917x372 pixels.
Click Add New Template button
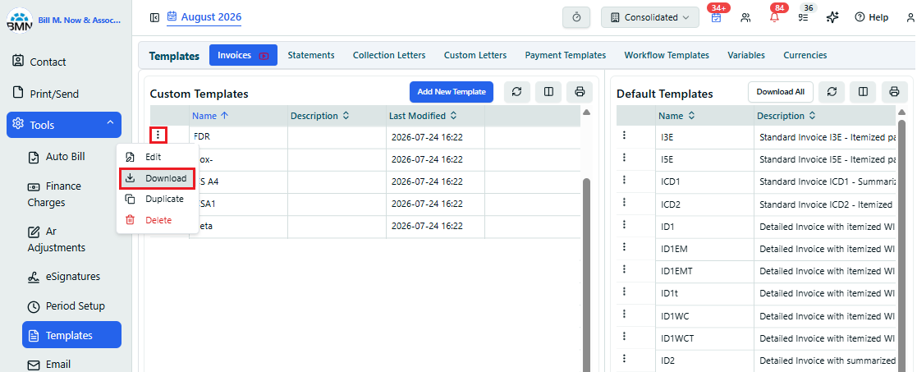click(452, 92)
